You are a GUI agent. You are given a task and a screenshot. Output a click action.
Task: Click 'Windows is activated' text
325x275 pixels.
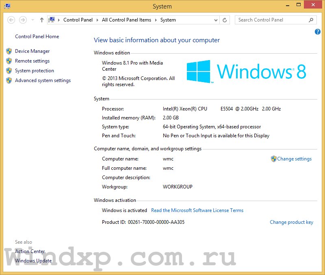pos(124,210)
